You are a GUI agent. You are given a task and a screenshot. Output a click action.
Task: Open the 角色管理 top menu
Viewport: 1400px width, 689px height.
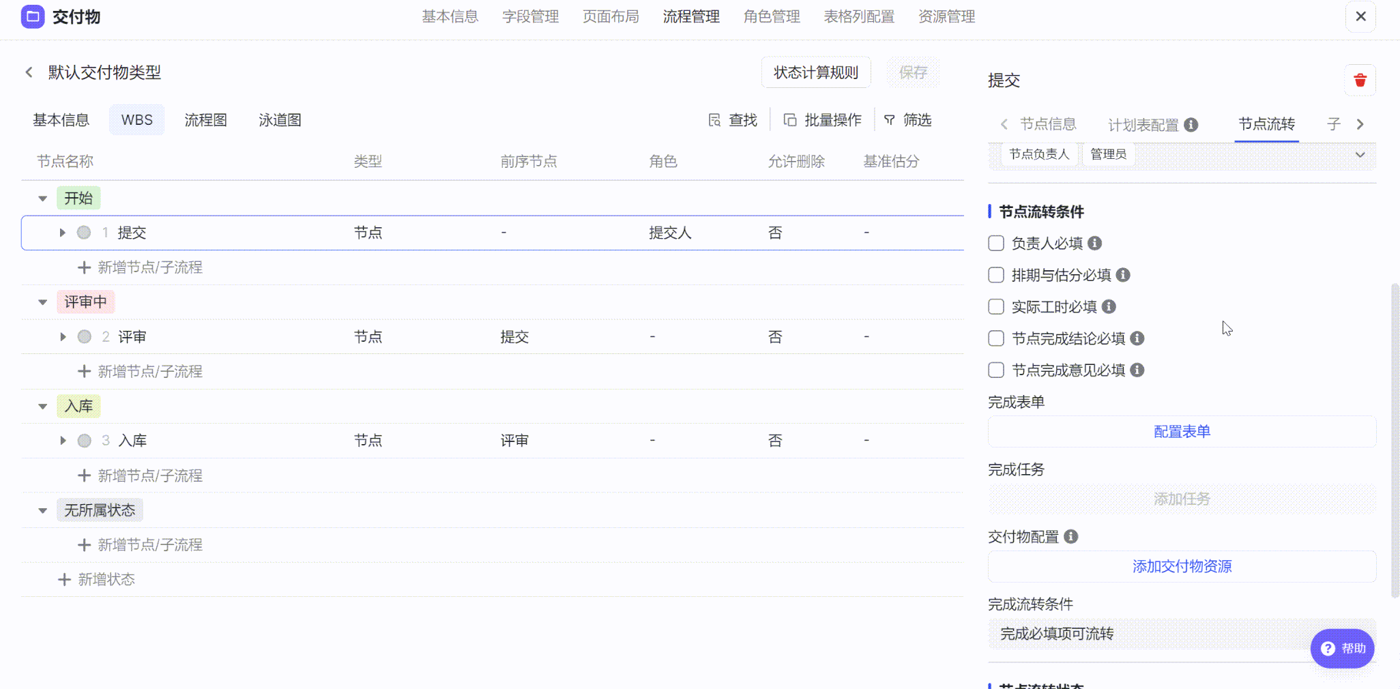(772, 16)
